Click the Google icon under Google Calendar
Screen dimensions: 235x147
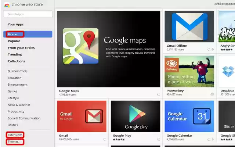[209, 139]
